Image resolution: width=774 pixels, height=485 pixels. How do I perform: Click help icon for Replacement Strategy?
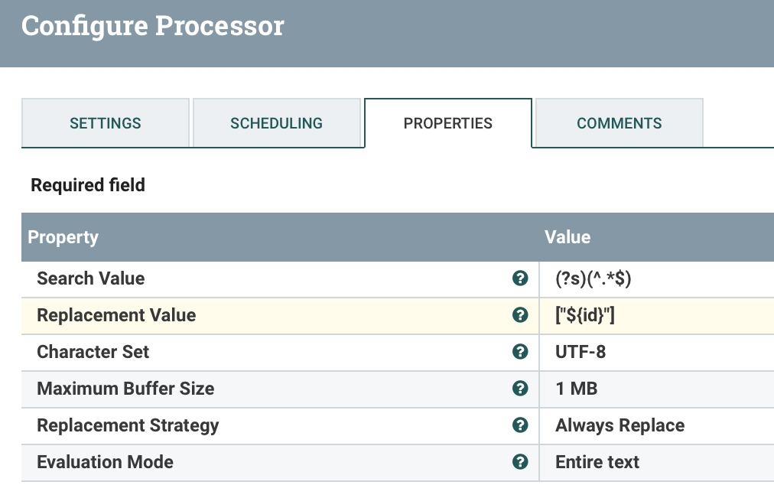(520, 425)
